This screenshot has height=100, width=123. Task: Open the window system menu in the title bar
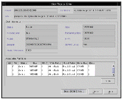coord(4,4)
